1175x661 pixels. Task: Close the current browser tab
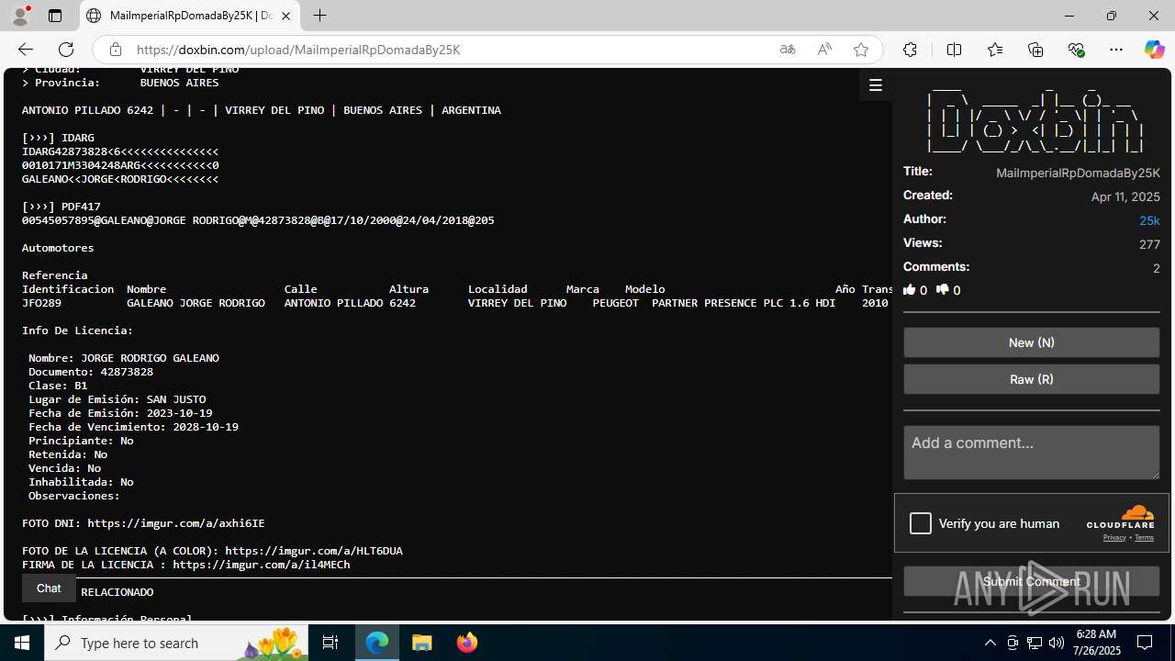[x=285, y=16]
